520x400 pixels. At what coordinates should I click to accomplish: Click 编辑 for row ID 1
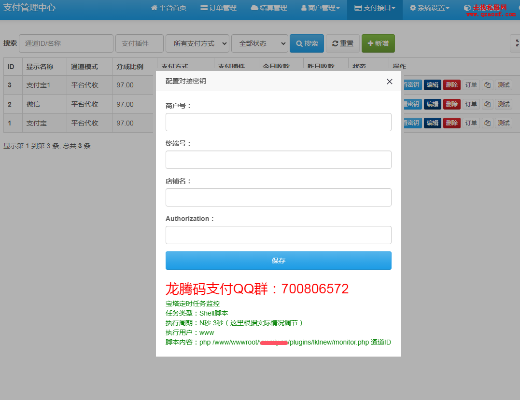click(433, 123)
